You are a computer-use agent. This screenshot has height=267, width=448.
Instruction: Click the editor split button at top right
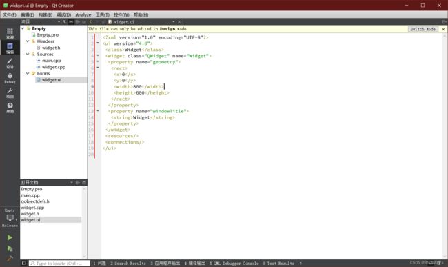(x=444, y=21)
